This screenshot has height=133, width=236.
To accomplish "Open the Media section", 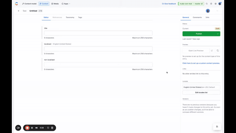I will [55, 4].
